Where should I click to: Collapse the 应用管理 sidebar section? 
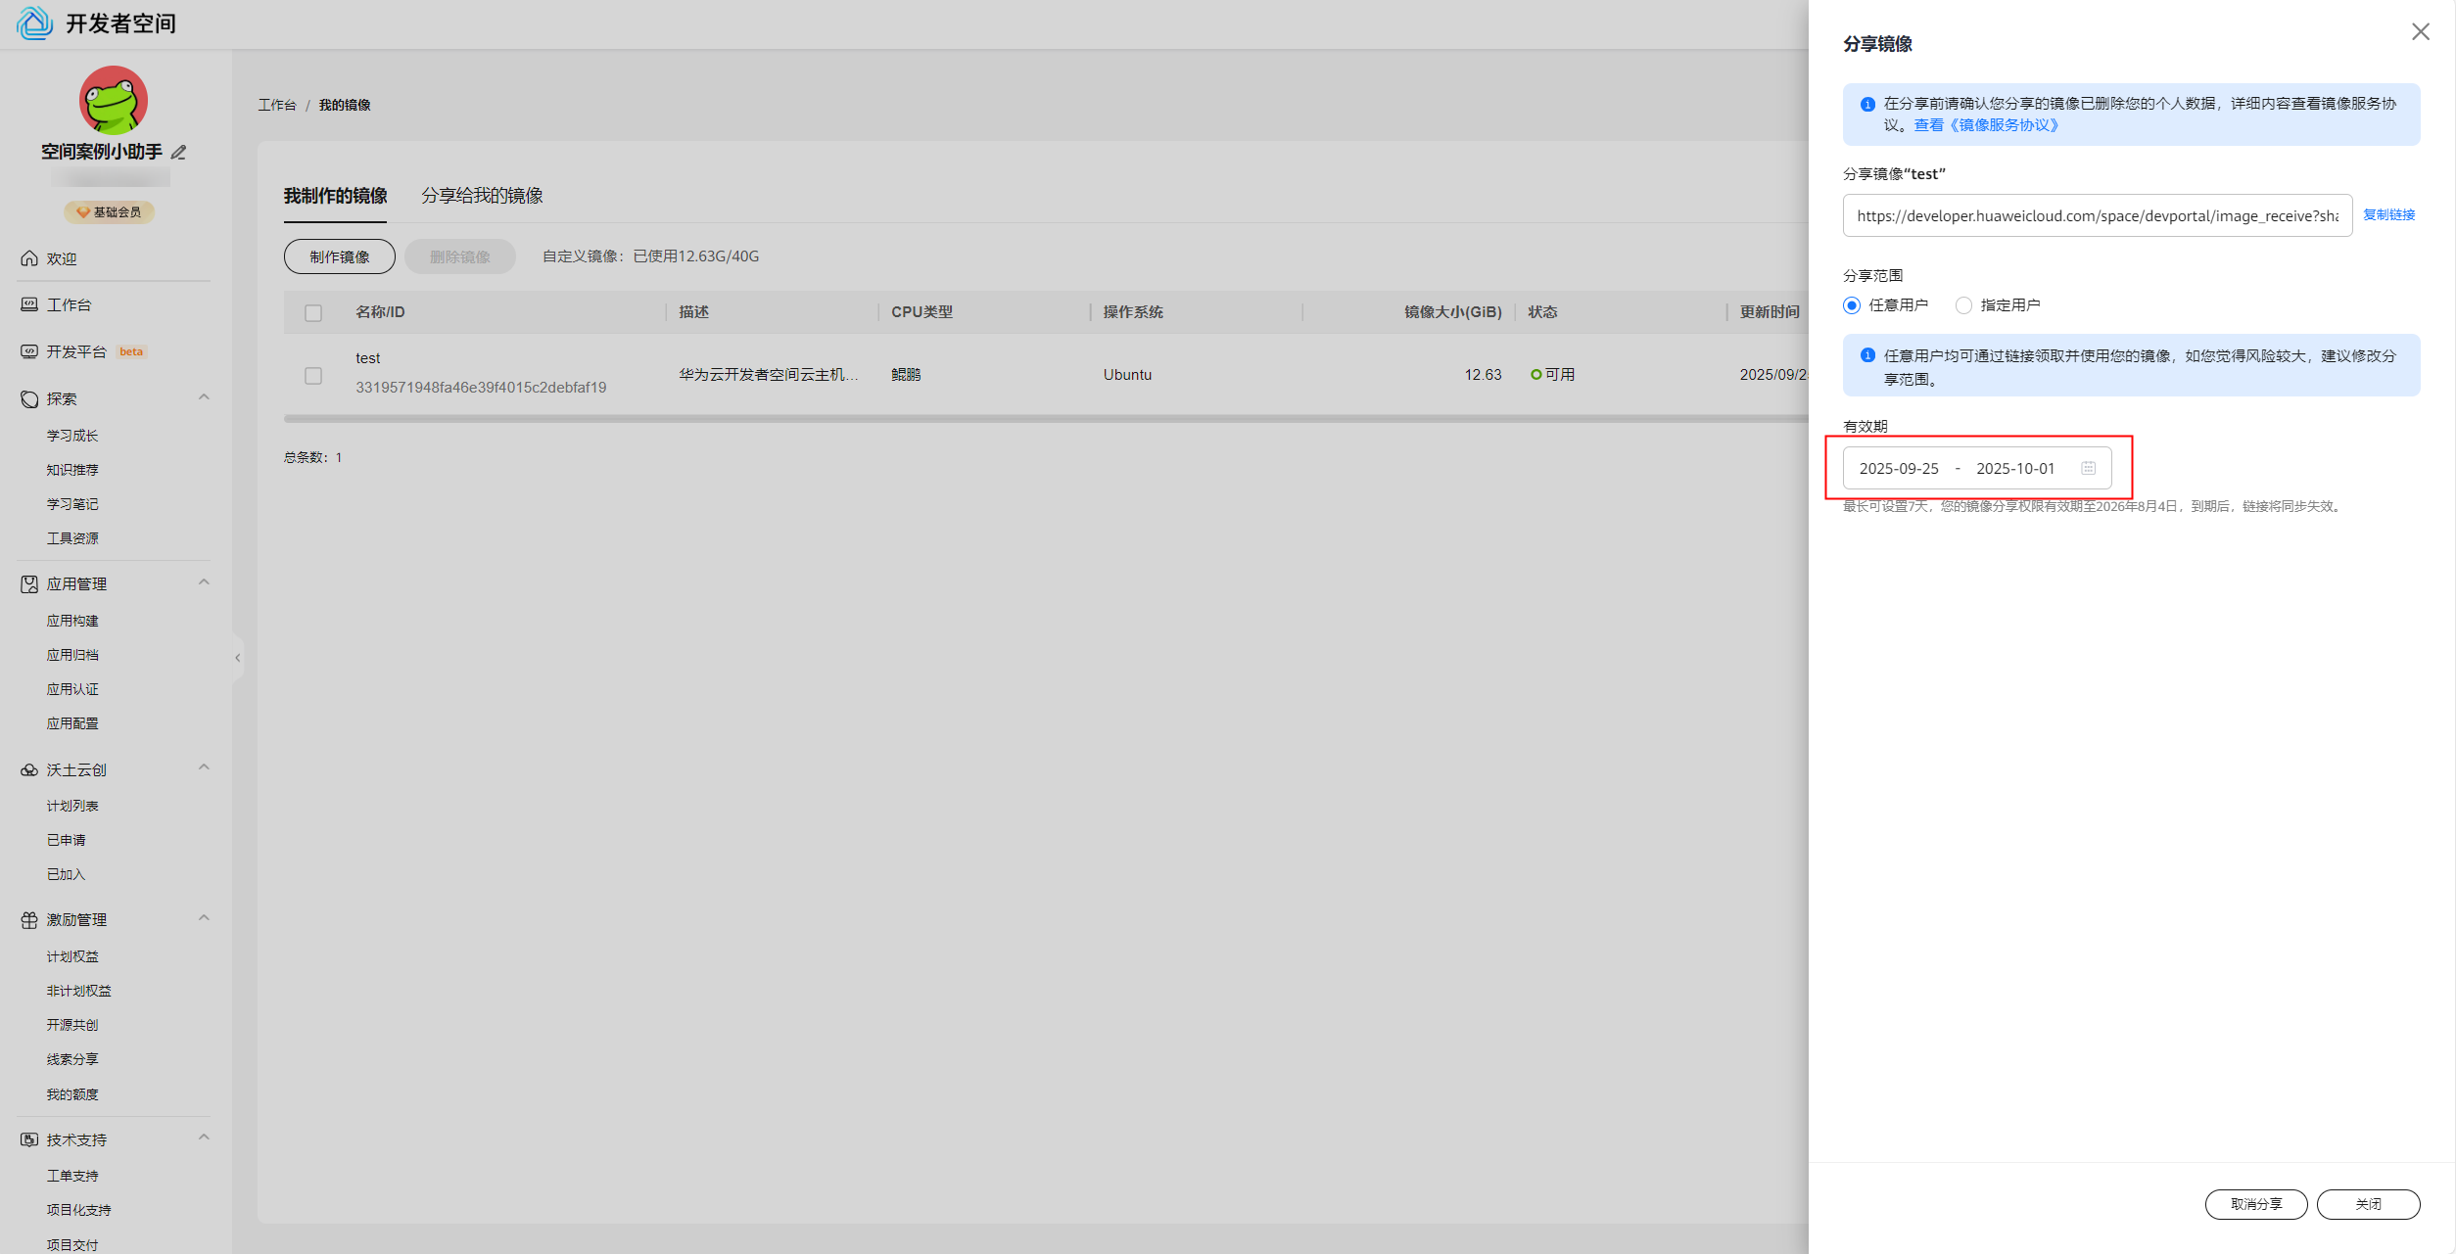click(204, 582)
